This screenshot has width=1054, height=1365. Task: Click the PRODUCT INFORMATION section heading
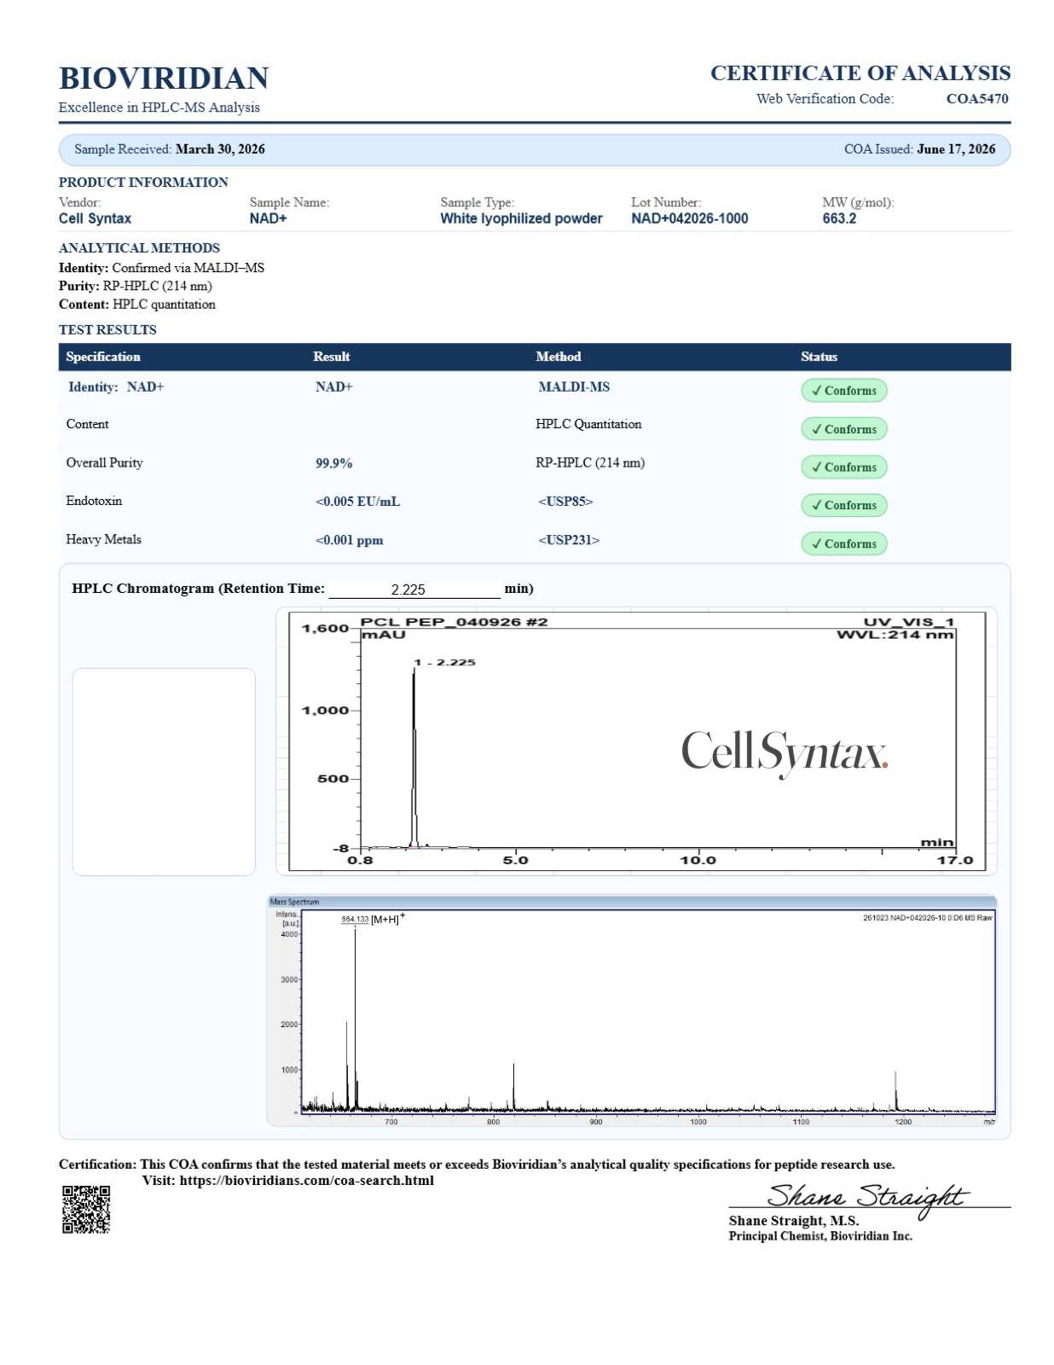pos(143,183)
